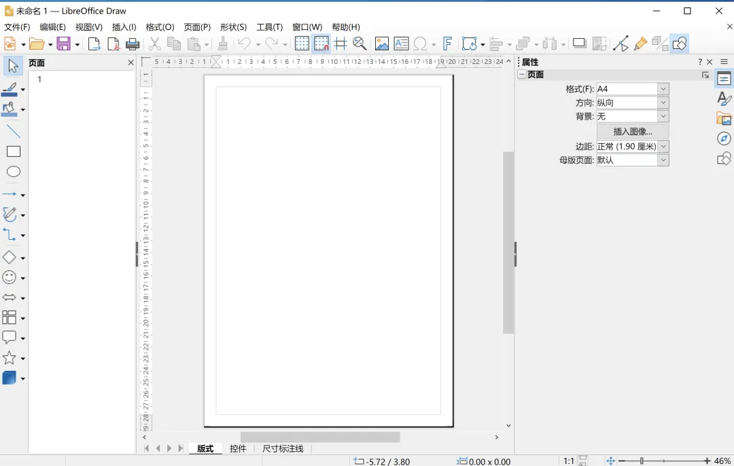Open the 形状(S) menu
This screenshot has height=466, width=734.
point(233,27)
